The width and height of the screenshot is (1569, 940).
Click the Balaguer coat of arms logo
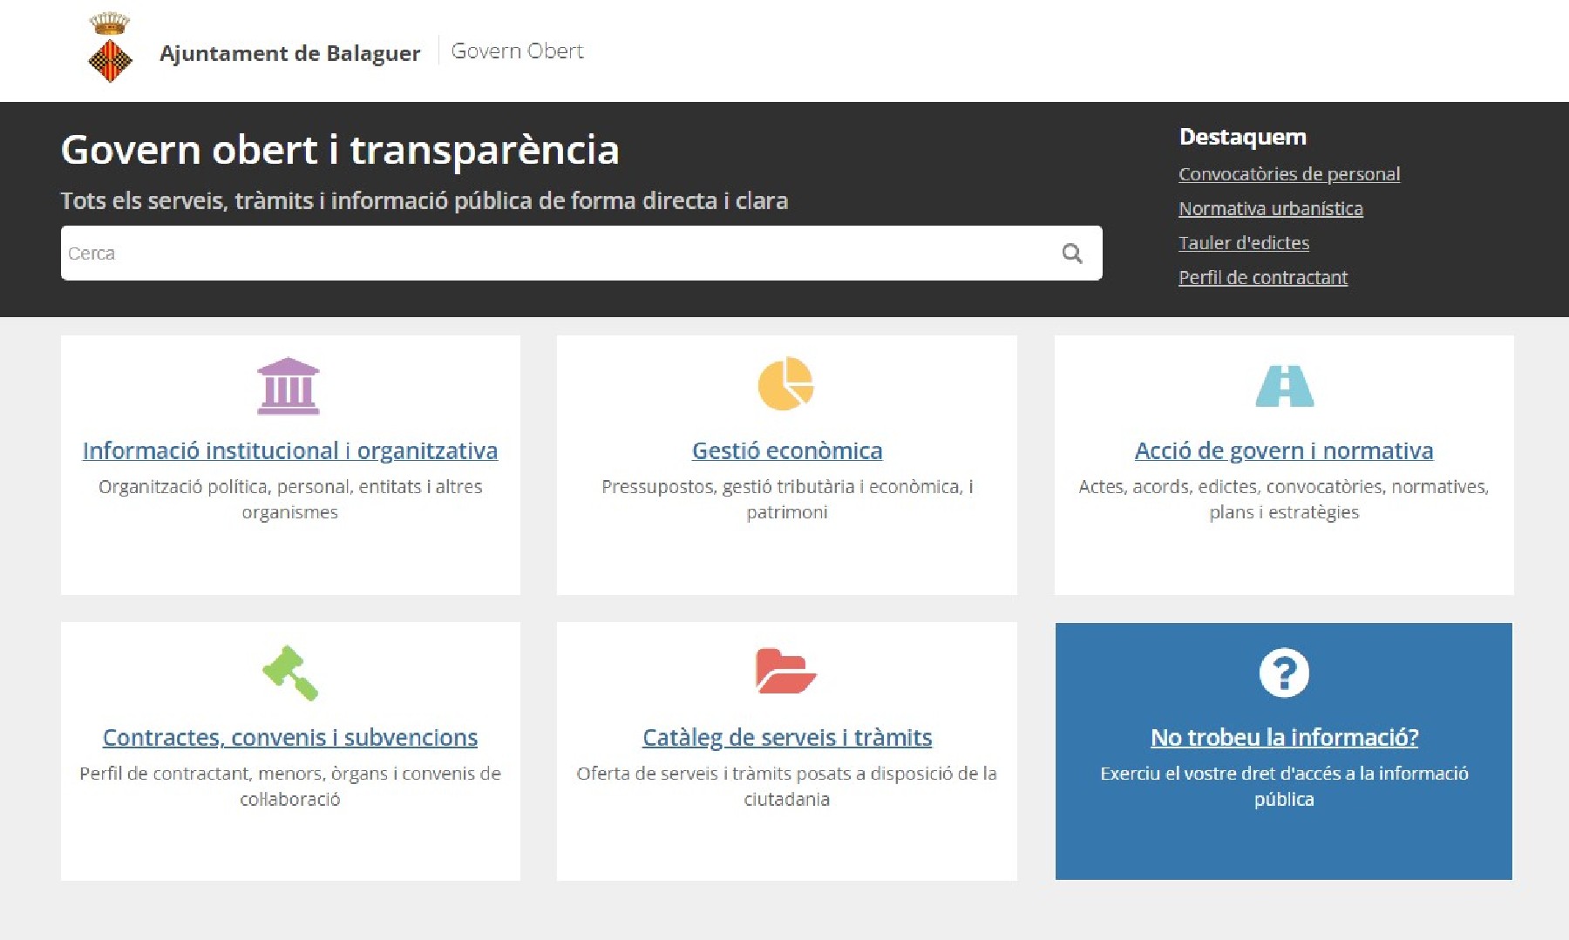click(x=110, y=50)
